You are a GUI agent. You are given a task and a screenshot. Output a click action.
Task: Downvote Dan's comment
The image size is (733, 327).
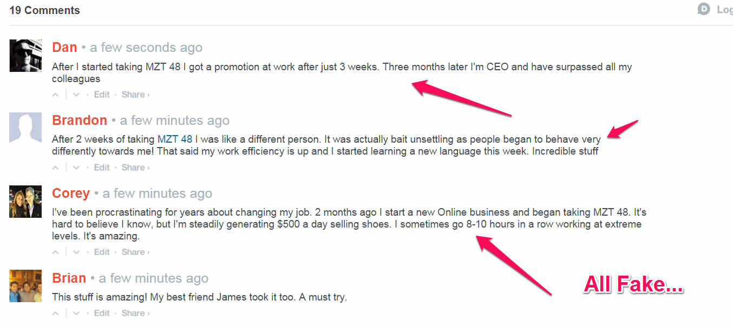point(76,95)
